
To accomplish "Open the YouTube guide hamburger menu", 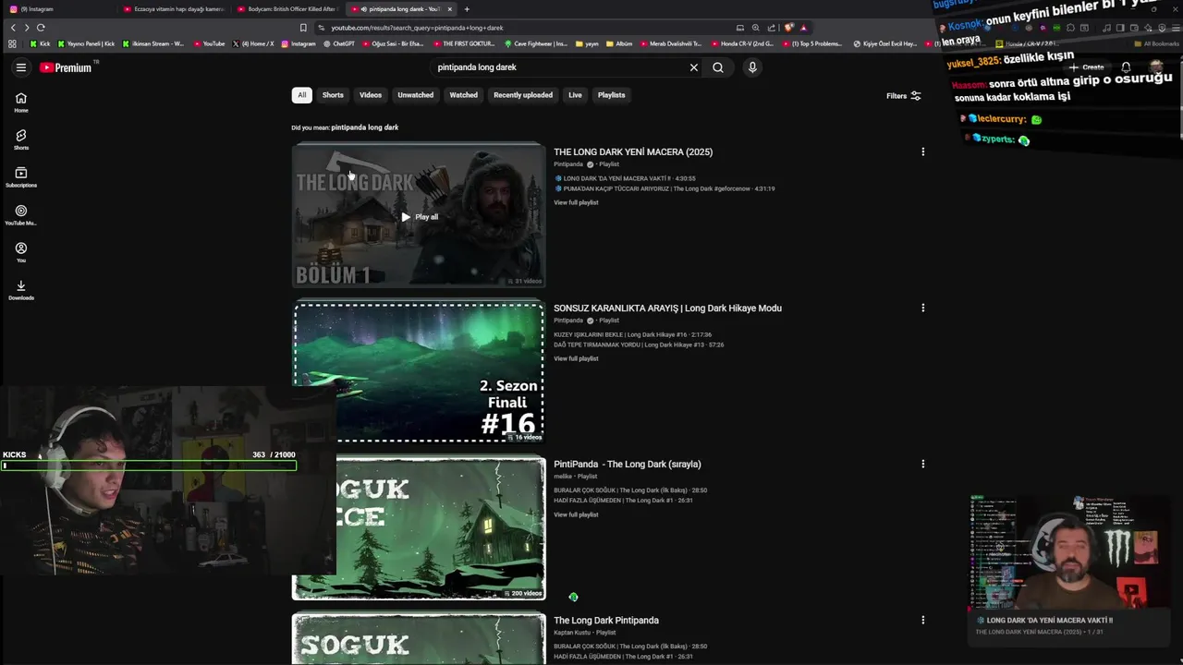I will tap(20, 67).
